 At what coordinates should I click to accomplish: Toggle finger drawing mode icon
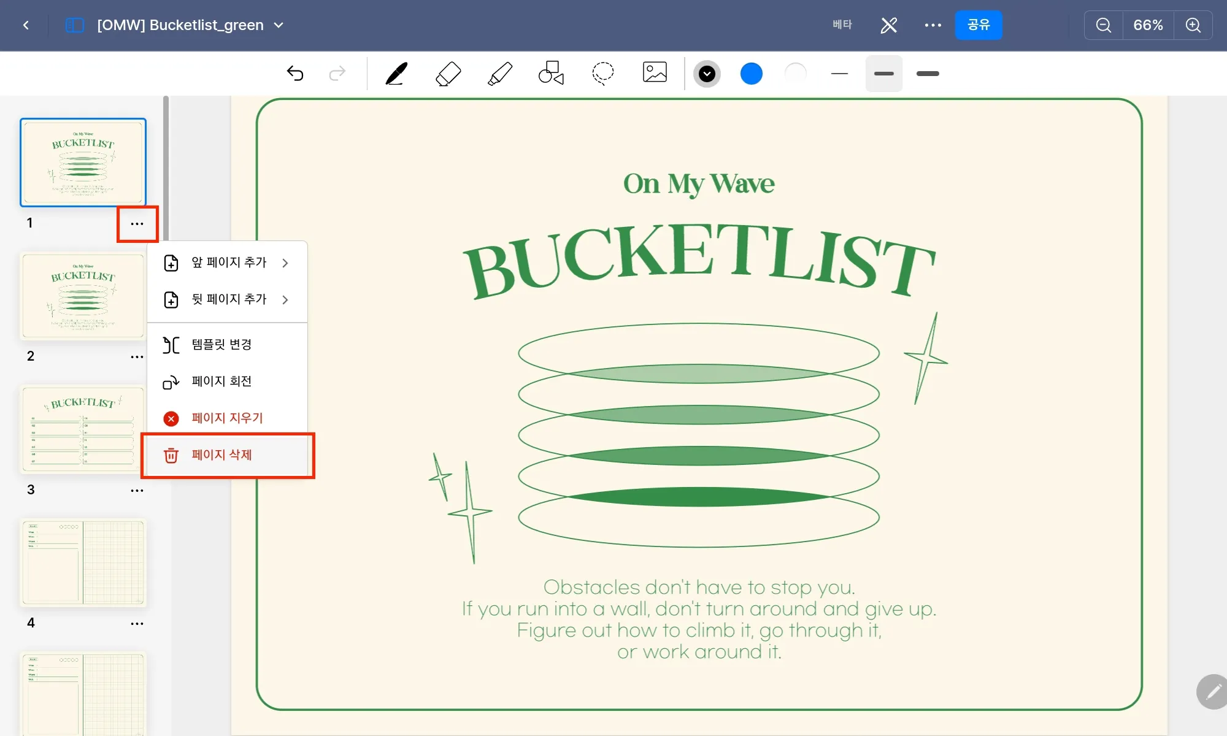coord(889,25)
